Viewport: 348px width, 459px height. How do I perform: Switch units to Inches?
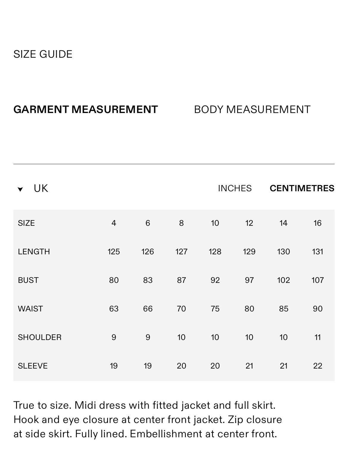click(x=235, y=188)
